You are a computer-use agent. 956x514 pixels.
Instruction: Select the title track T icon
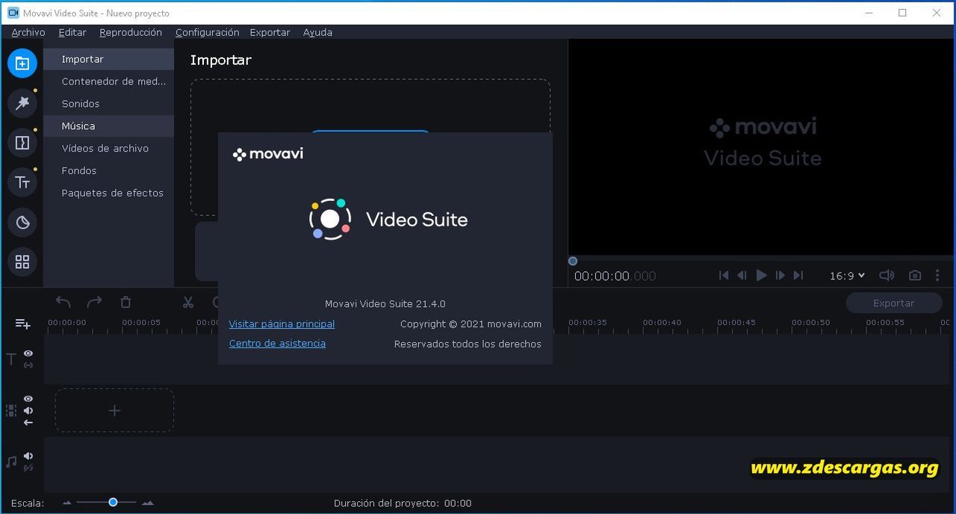click(11, 359)
